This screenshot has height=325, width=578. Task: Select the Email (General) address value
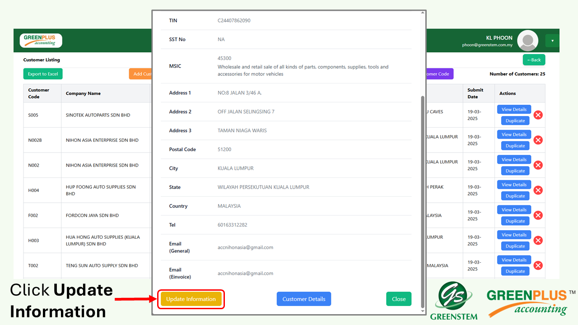coord(245,247)
